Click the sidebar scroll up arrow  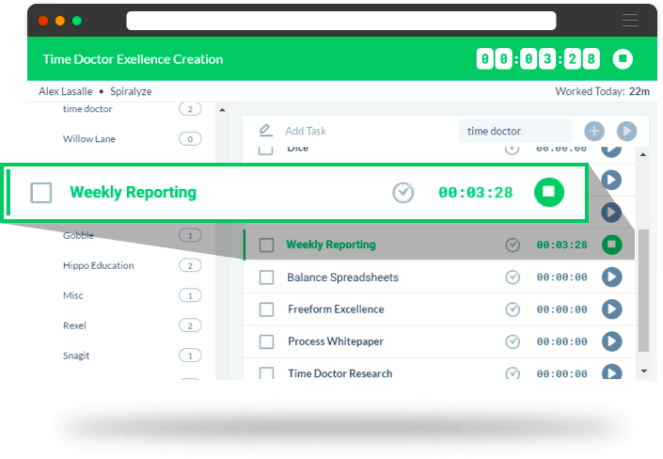click(222, 110)
